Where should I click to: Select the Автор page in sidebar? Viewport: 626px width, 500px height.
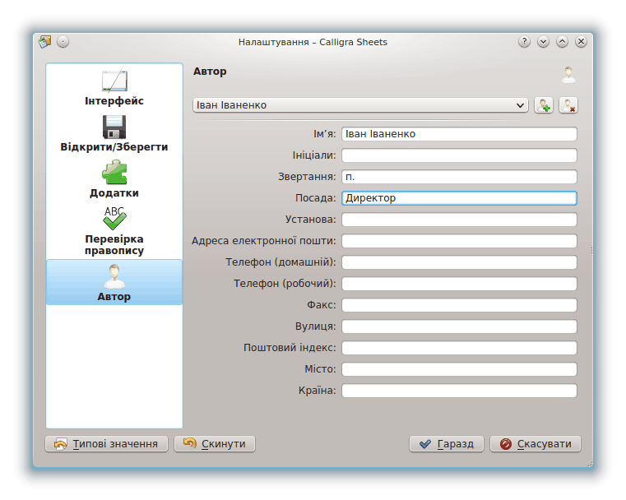pyautogui.click(x=114, y=282)
